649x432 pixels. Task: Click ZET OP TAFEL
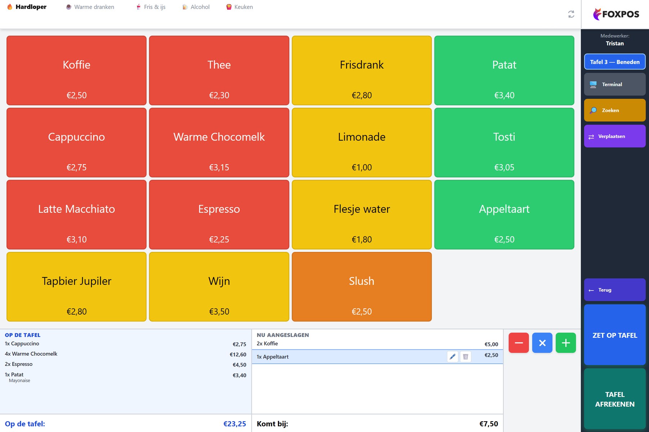click(x=615, y=335)
